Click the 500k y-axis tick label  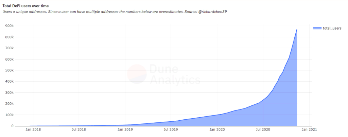click(x=9, y=70)
